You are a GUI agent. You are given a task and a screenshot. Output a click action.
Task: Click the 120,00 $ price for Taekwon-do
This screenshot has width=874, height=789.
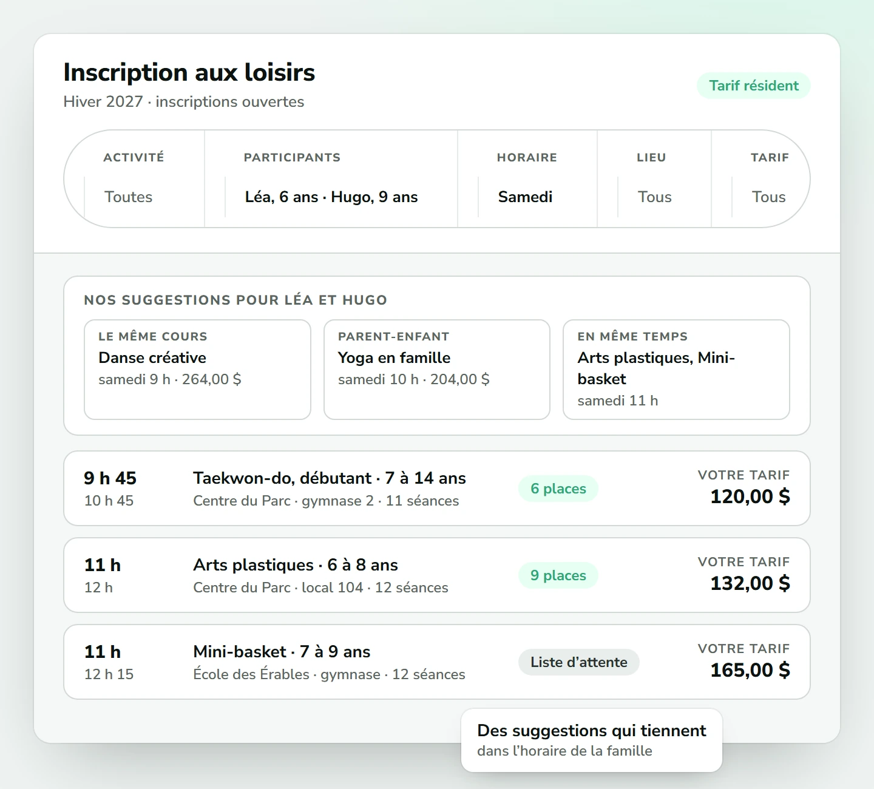[750, 496]
